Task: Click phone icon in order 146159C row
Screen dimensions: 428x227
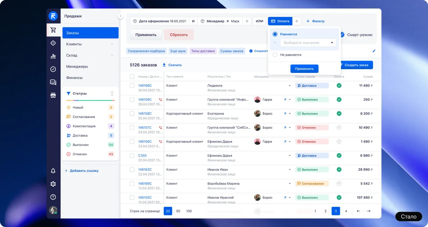Action: [x=160, y=100]
